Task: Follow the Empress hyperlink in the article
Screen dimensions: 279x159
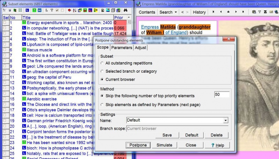Action: click(x=150, y=27)
